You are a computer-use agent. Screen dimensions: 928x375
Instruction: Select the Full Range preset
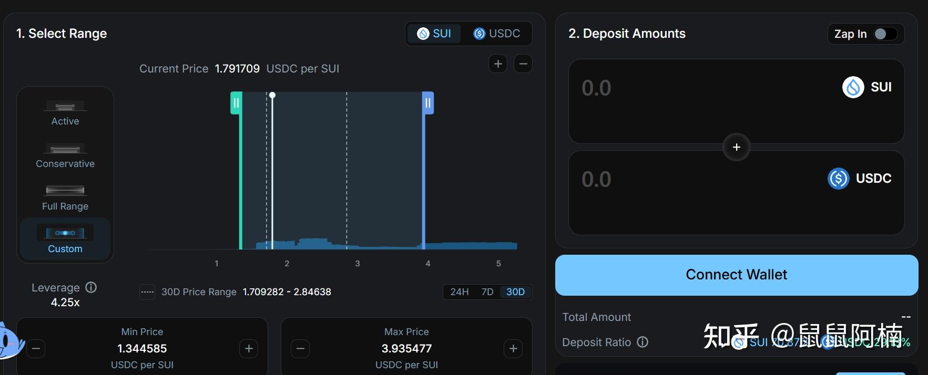click(65, 198)
